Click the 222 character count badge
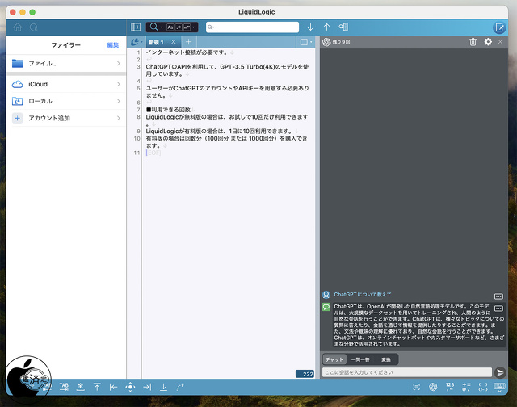The image size is (517, 407). tap(305, 374)
